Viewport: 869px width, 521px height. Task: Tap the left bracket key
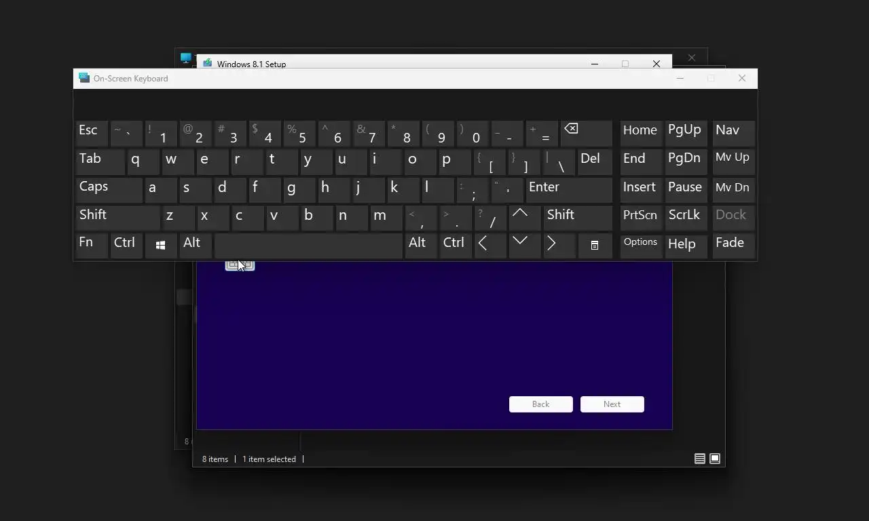[x=490, y=161]
